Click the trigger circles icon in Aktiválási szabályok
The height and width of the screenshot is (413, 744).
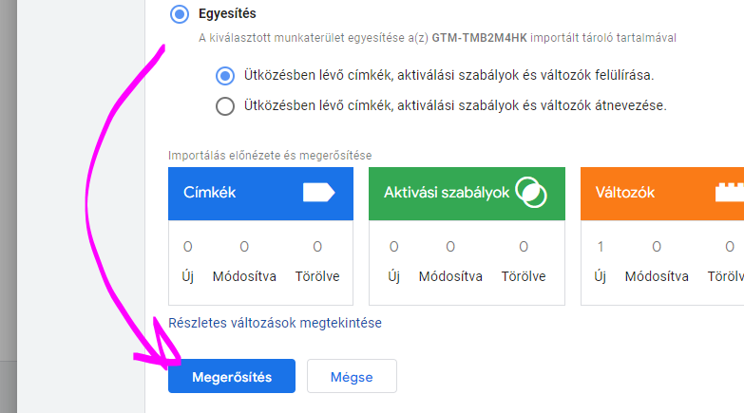tap(530, 192)
